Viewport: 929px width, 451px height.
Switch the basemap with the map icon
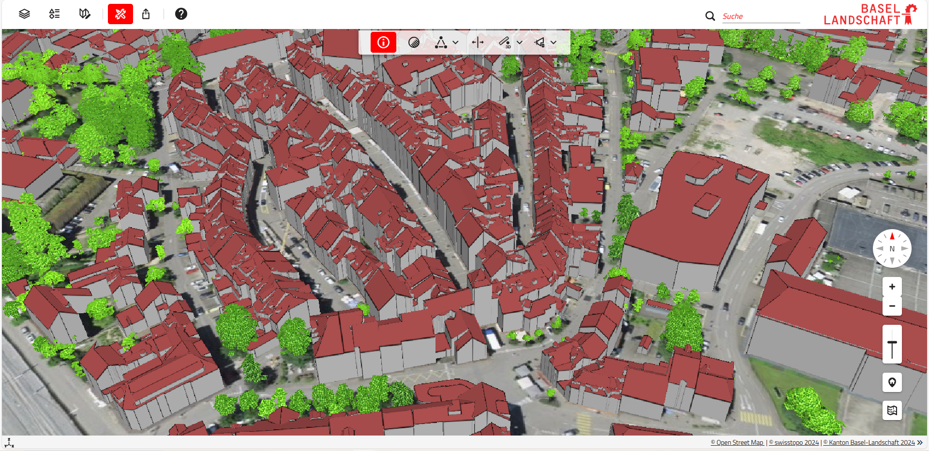point(892,410)
